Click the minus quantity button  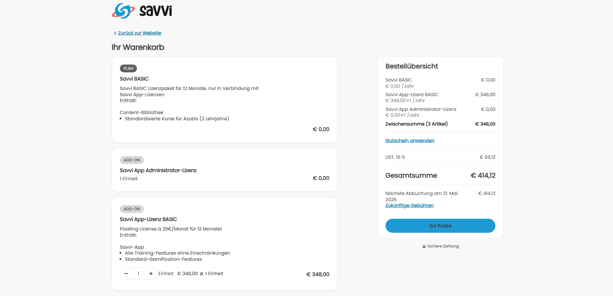(126, 274)
